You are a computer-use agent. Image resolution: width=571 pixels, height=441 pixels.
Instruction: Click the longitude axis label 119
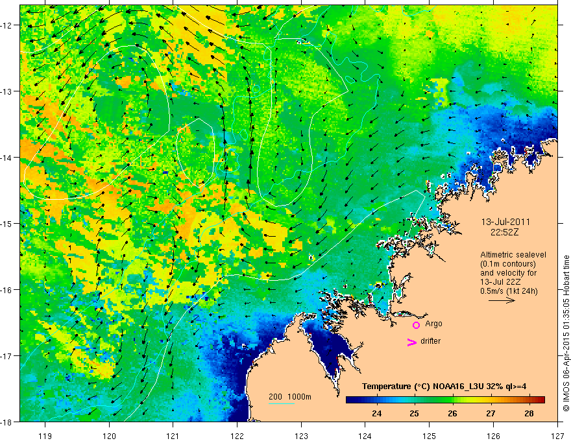pos(45,436)
